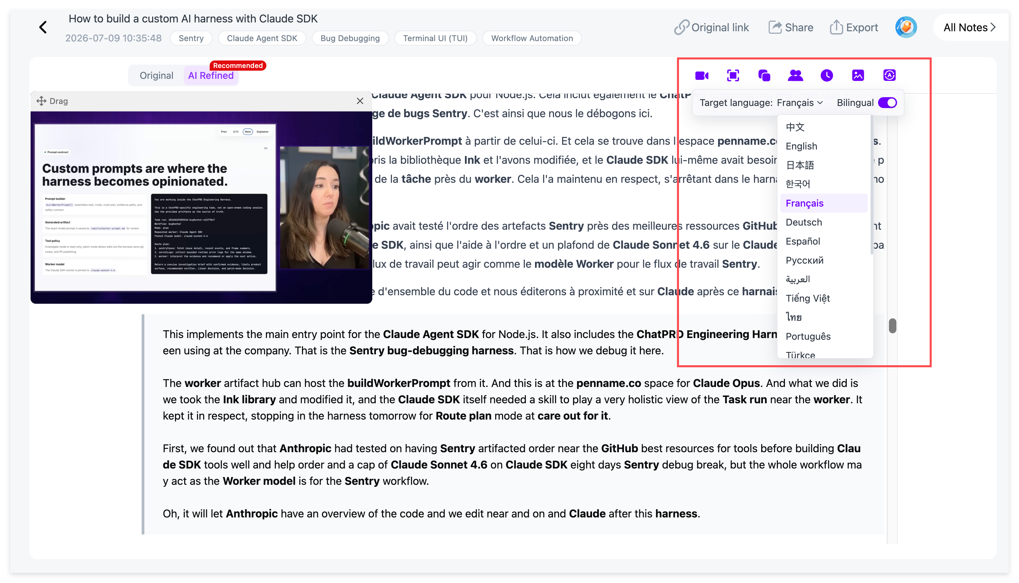Select Tiếng Việt from the language list

point(823,298)
